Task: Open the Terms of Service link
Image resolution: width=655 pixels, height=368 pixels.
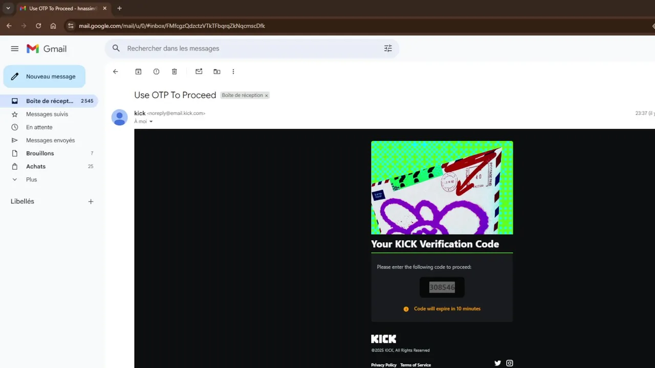Action: (416, 365)
